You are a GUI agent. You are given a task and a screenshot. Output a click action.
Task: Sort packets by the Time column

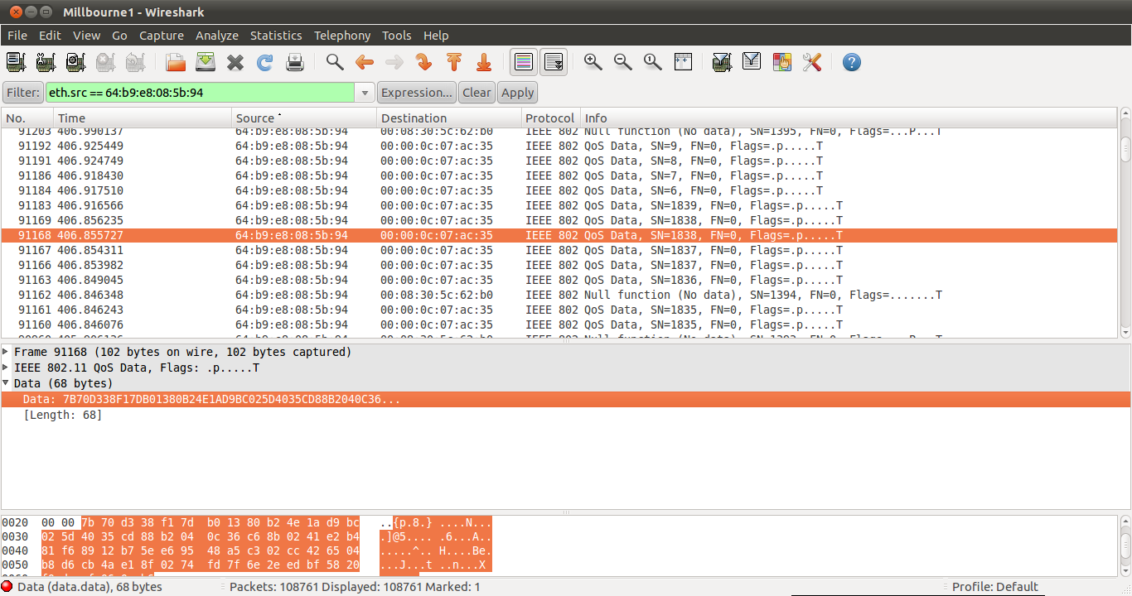pyautogui.click(x=143, y=118)
